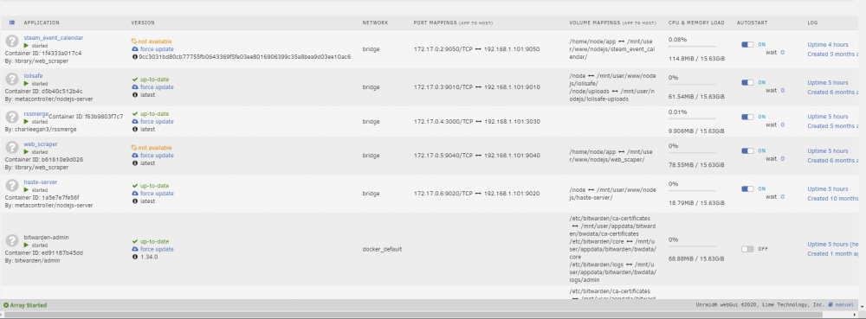Open the rssmerge container name link
866x319 pixels.
click(35, 114)
